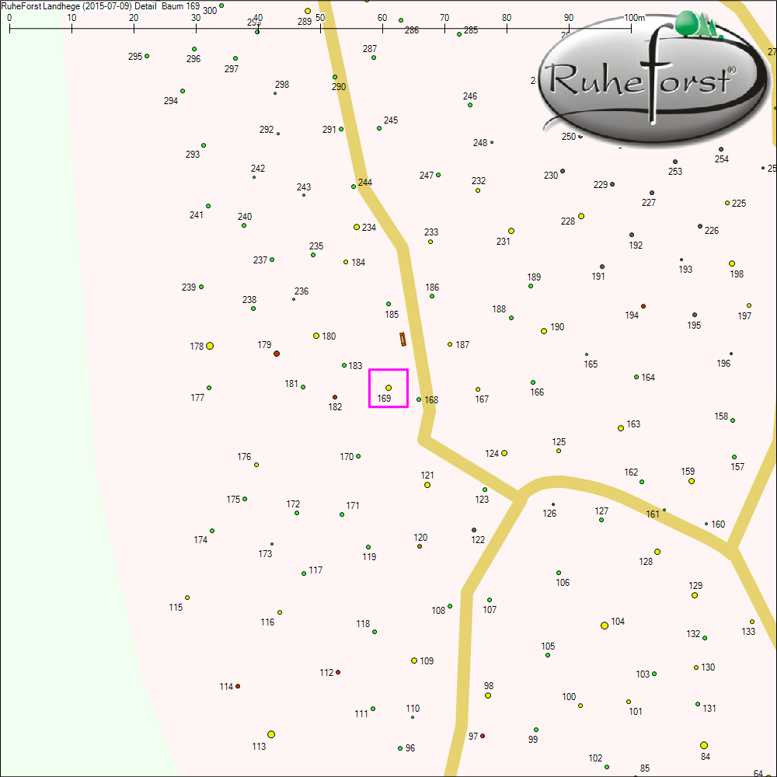Click the number label 293
Viewport: 777px width, 777px height.
pos(193,155)
